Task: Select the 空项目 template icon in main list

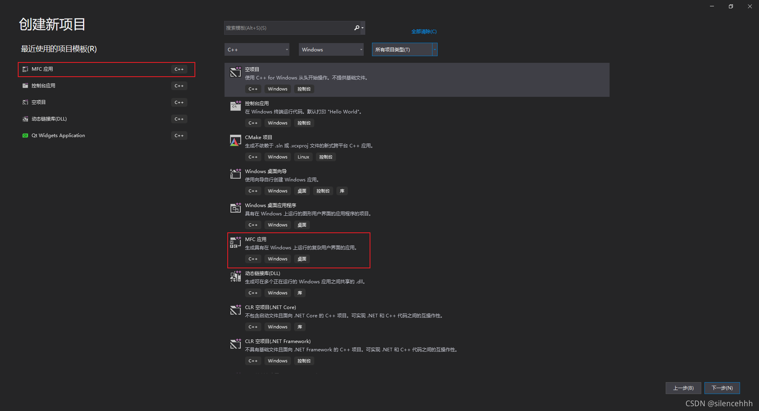Action: coord(236,72)
